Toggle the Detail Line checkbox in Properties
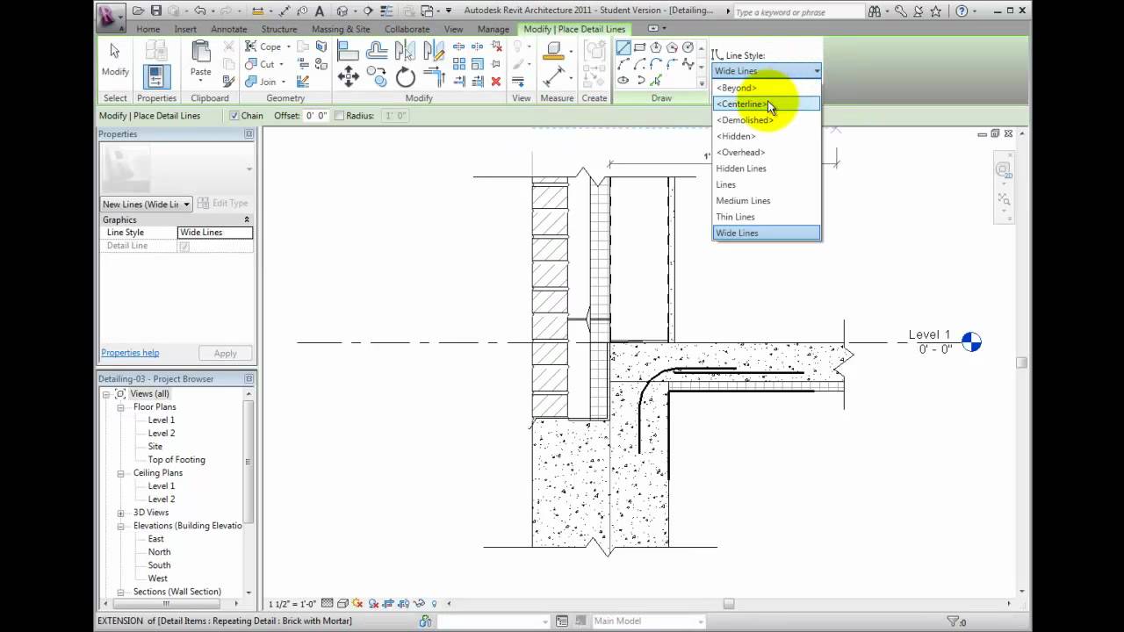 [184, 247]
